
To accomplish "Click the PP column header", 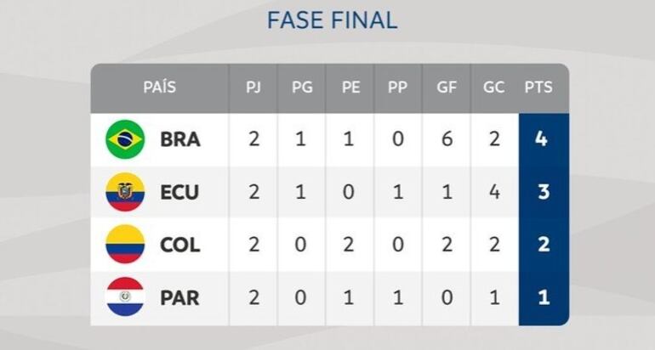I will click(397, 87).
